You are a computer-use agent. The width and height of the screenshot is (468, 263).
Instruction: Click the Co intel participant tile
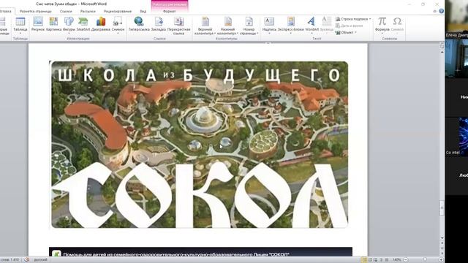click(x=456, y=137)
